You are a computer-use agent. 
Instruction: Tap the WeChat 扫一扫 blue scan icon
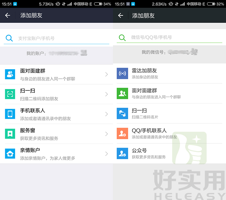[x=122, y=114]
